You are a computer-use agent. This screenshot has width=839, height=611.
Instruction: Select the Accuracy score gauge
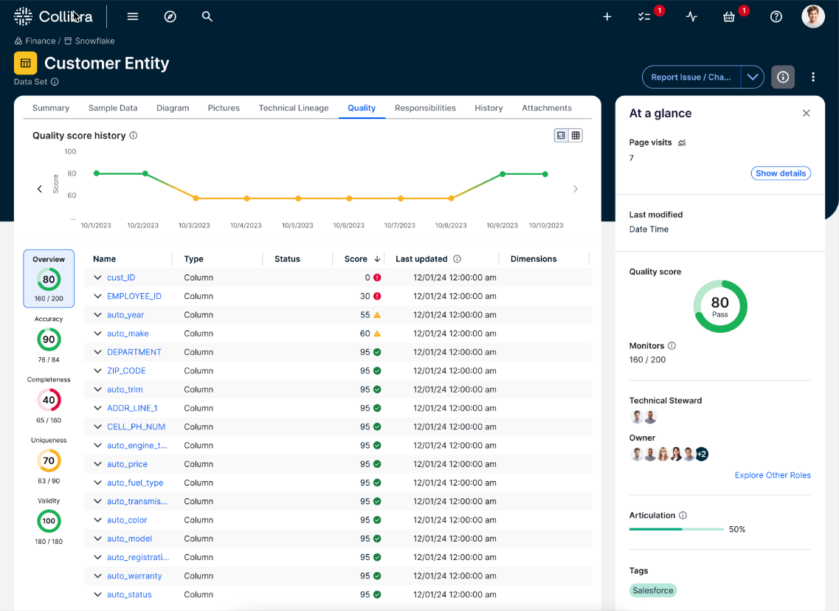coord(49,339)
